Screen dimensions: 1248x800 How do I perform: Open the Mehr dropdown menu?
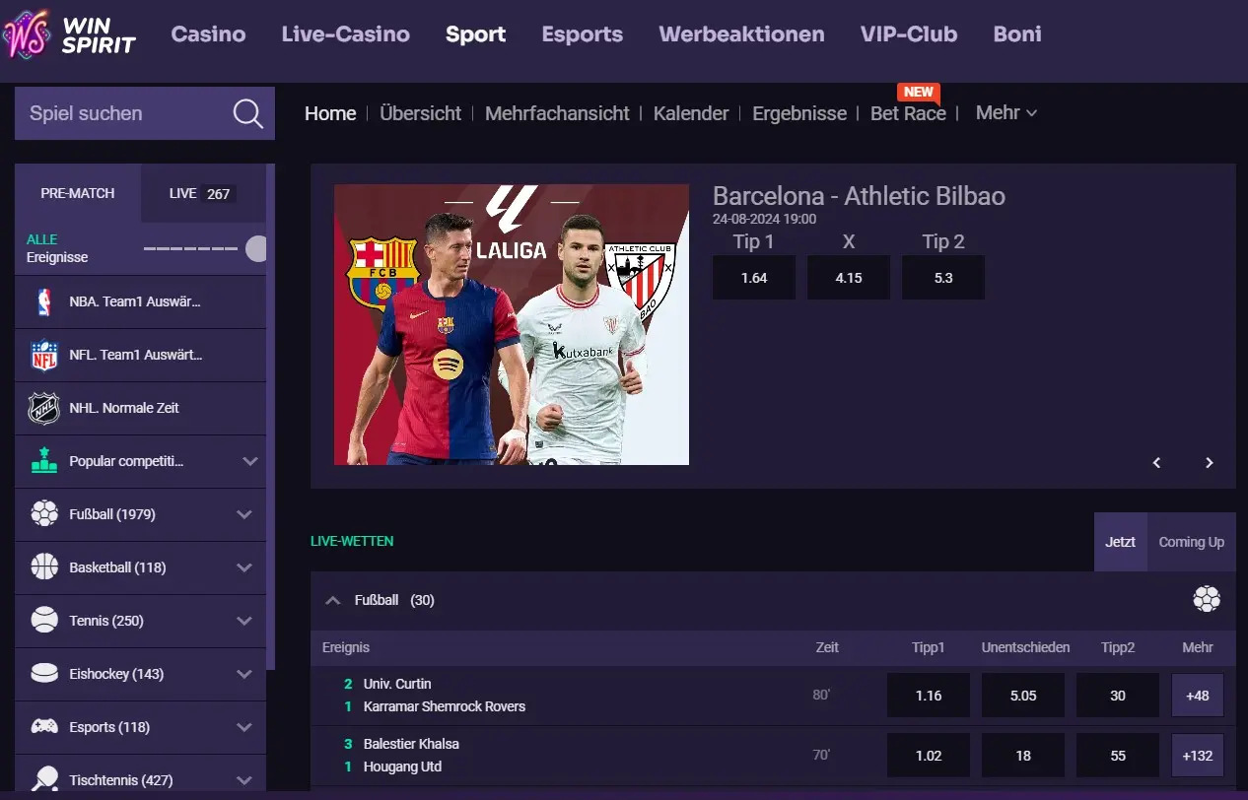click(x=1006, y=112)
